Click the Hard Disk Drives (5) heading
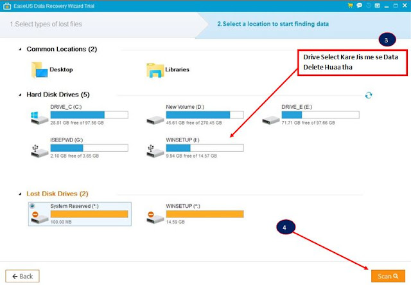 58,95
